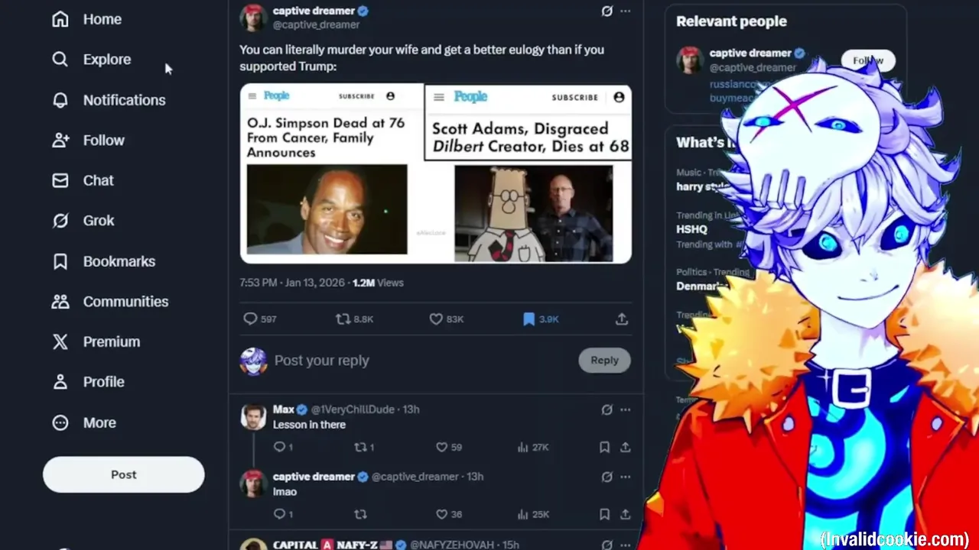Like the main post with heart icon
The image size is (979, 550).
click(x=436, y=319)
